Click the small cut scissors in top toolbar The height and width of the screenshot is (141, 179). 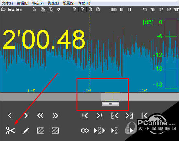(x=34, y=9)
